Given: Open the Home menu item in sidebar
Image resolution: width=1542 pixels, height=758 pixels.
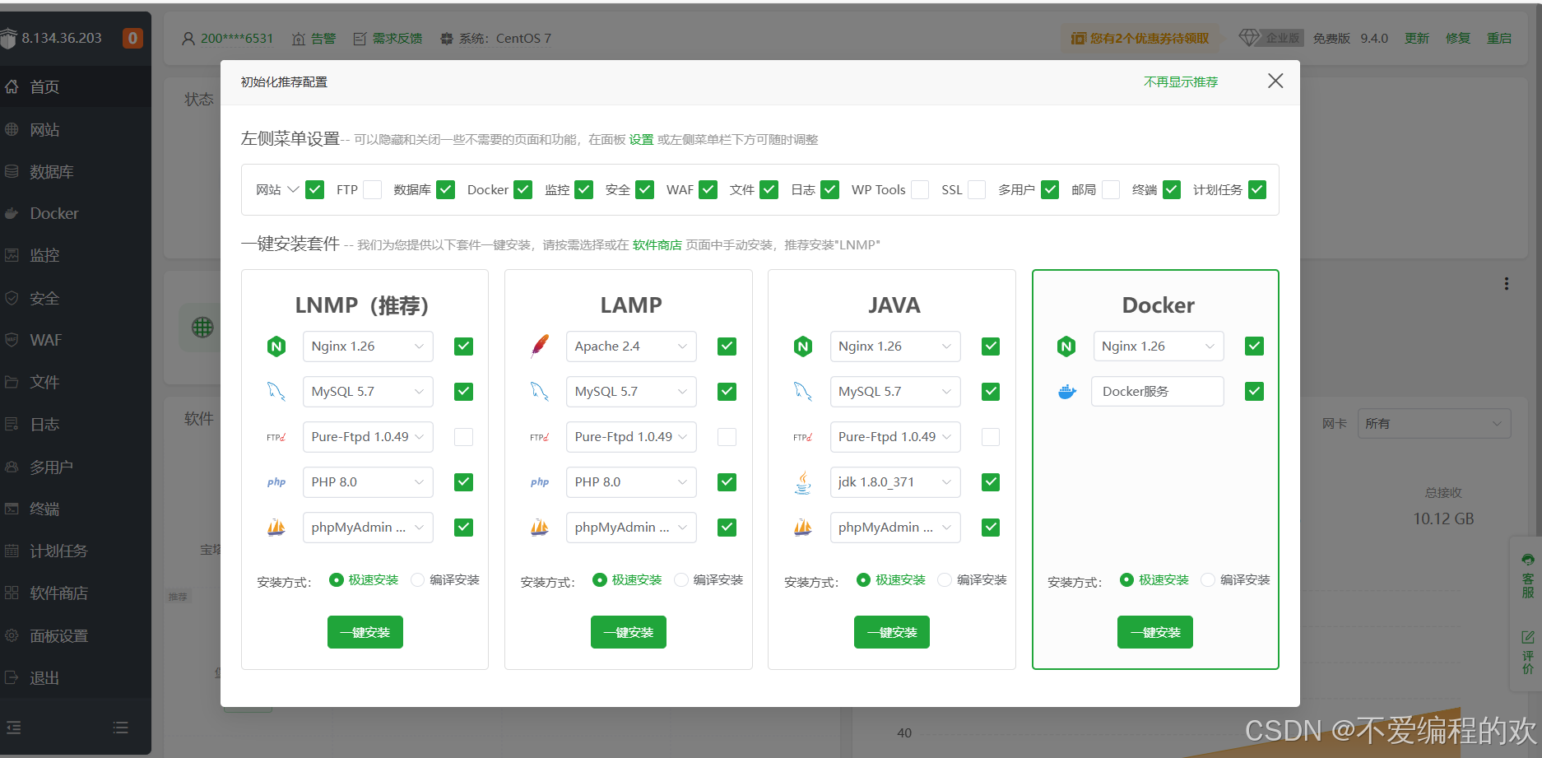Looking at the screenshot, I should (76, 86).
